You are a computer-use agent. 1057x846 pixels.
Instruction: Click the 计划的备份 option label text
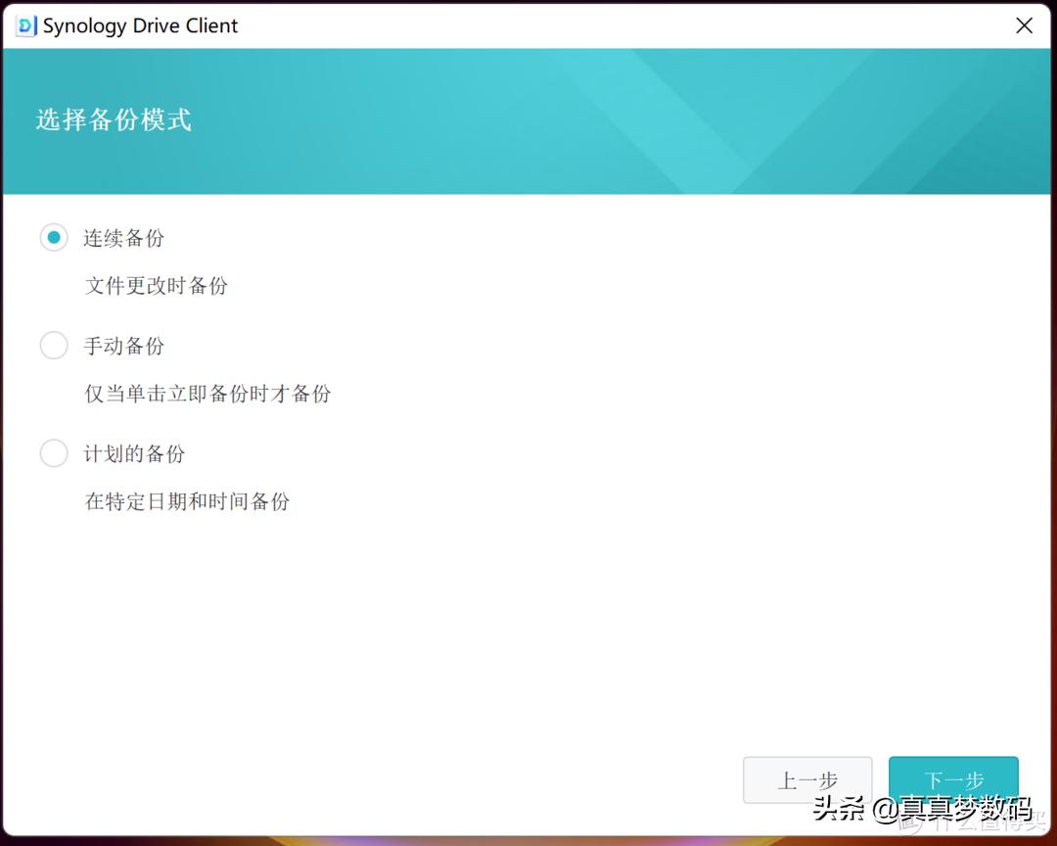[134, 452]
